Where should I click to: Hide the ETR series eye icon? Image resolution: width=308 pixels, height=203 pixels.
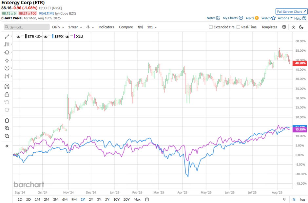pos(18,37)
